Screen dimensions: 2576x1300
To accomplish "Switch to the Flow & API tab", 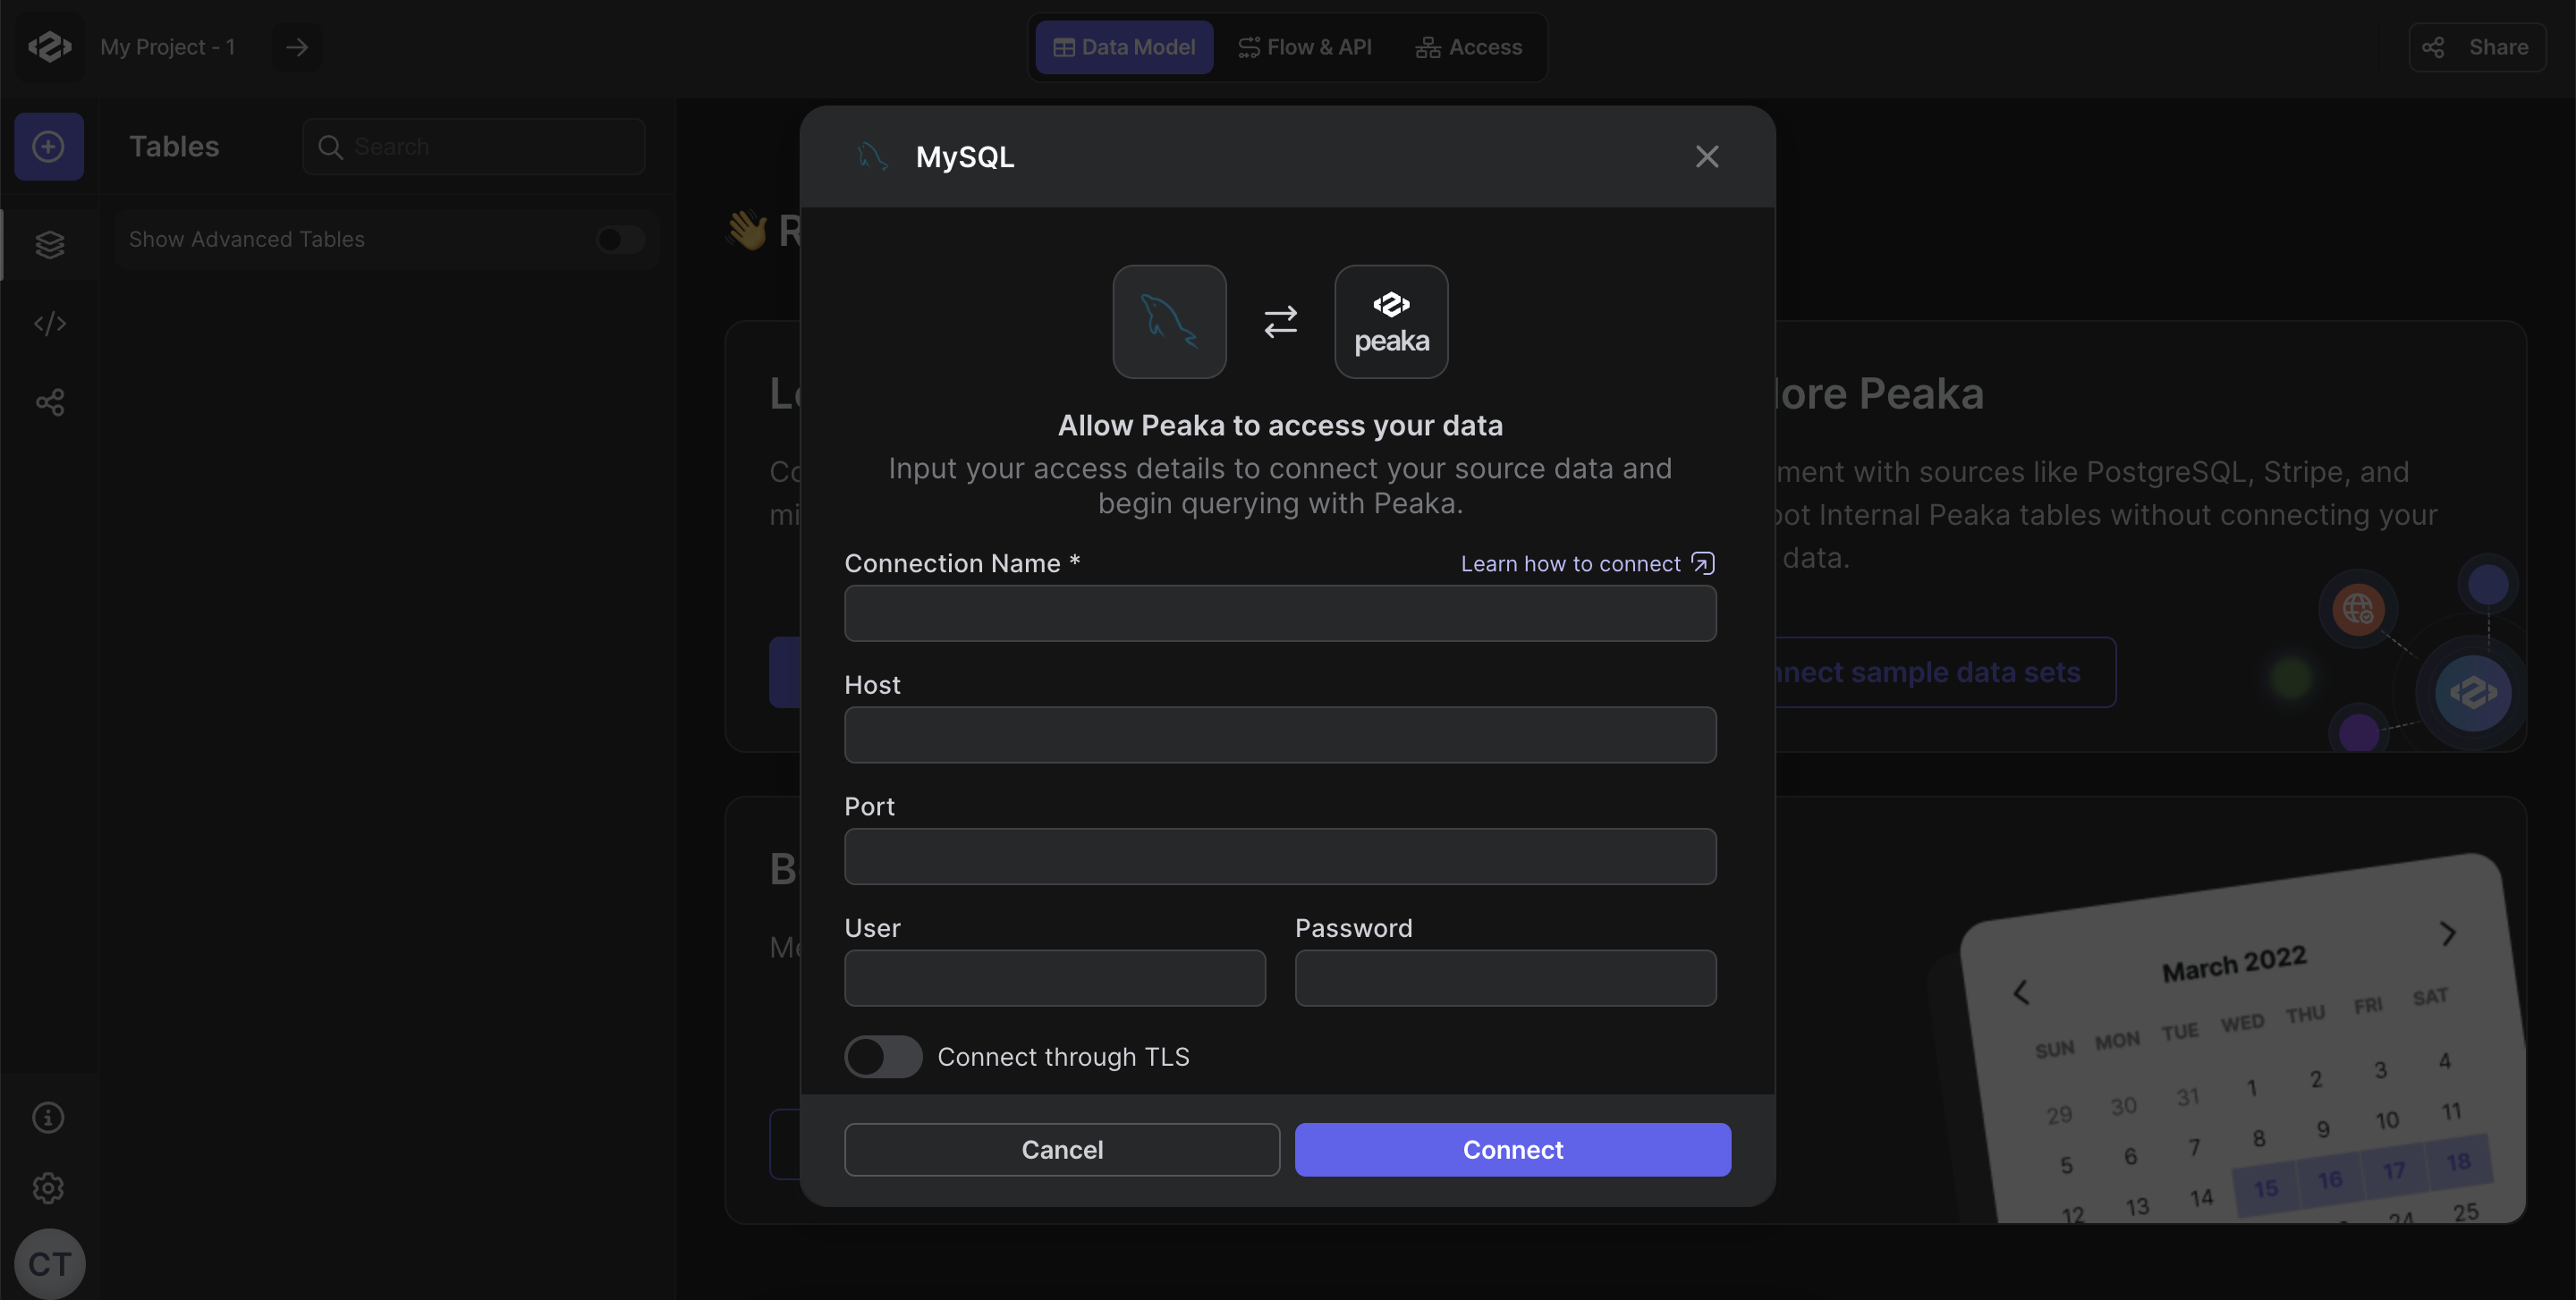I will coord(1304,47).
